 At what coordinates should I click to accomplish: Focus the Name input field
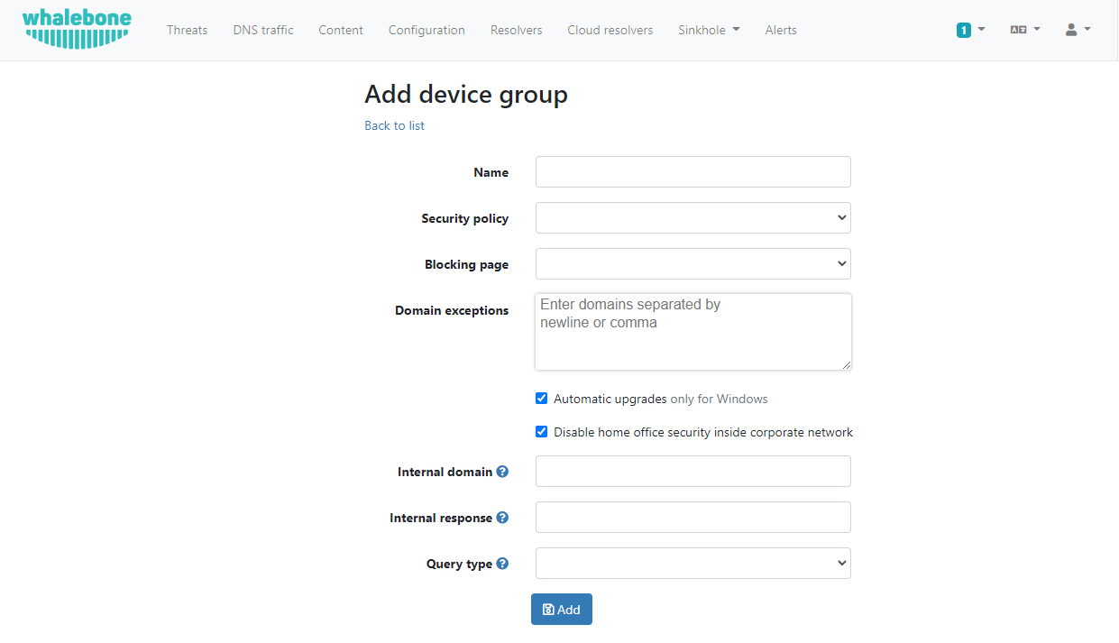click(693, 172)
